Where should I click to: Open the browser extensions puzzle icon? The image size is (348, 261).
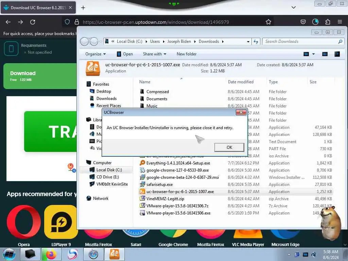328,22
